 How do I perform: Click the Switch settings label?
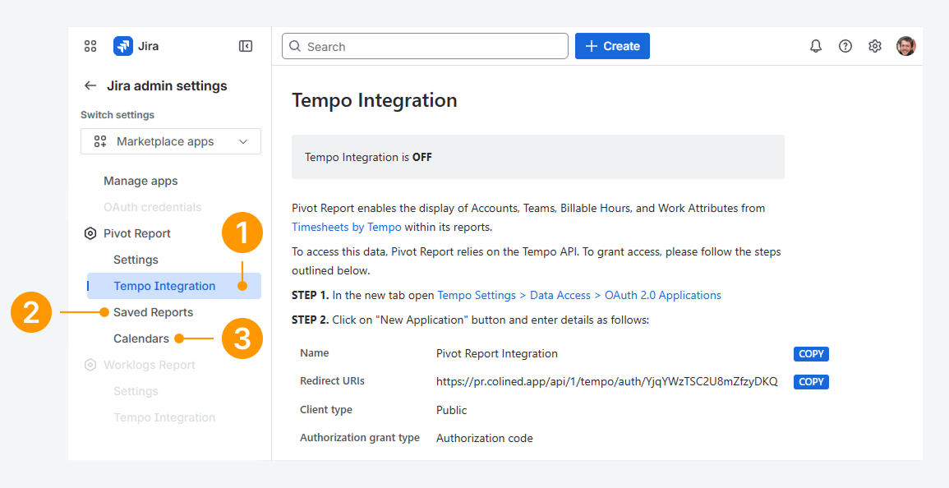pos(117,114)
